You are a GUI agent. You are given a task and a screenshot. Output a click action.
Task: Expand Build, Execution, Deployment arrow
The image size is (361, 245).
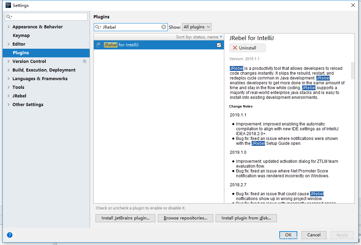(8, 70)
